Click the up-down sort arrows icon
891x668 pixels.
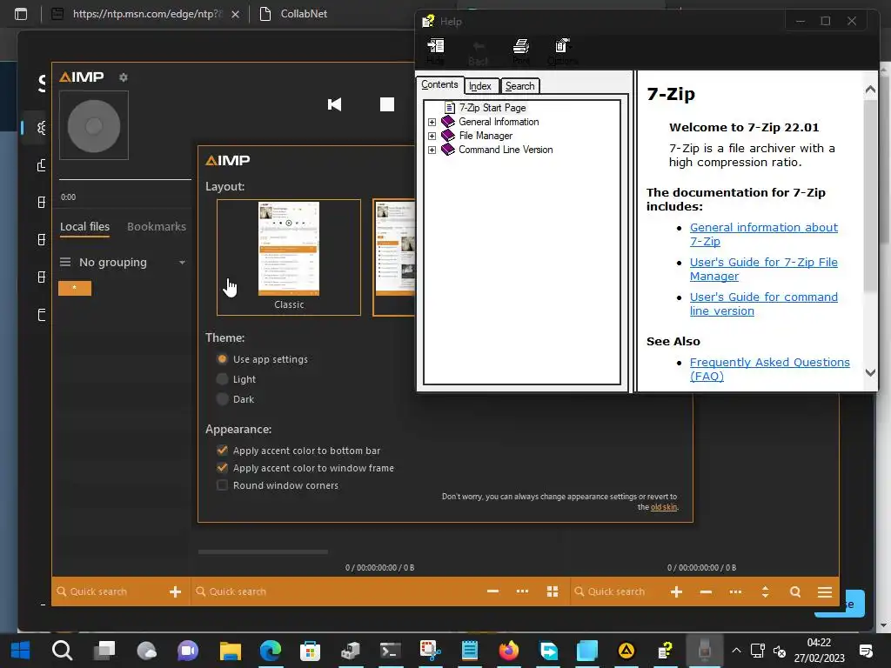(x=765, y=591)
